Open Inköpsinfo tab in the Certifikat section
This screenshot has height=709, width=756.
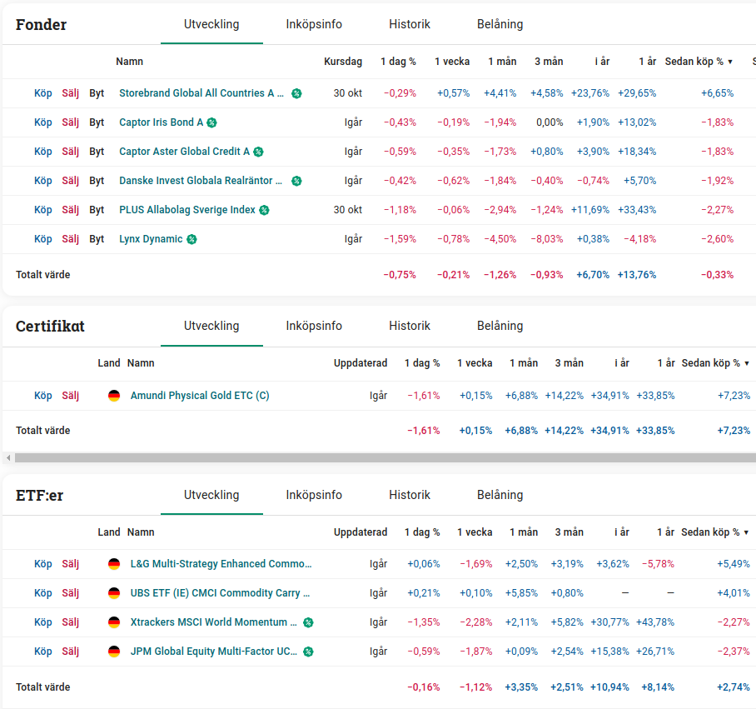[x=314, y=326]
